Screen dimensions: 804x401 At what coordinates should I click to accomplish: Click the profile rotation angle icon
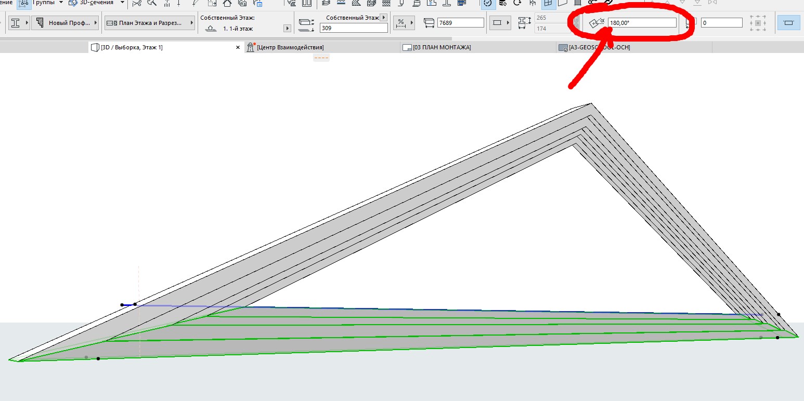click(596, 23)
